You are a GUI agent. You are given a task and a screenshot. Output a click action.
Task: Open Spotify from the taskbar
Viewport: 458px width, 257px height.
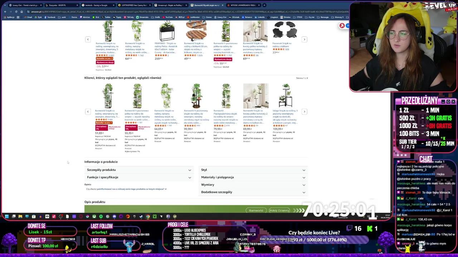tap(101, 216)
